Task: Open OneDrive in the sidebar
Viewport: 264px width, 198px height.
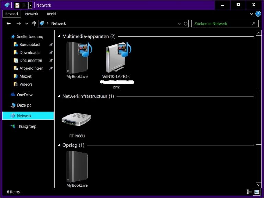Action: (x=25, y=95)
